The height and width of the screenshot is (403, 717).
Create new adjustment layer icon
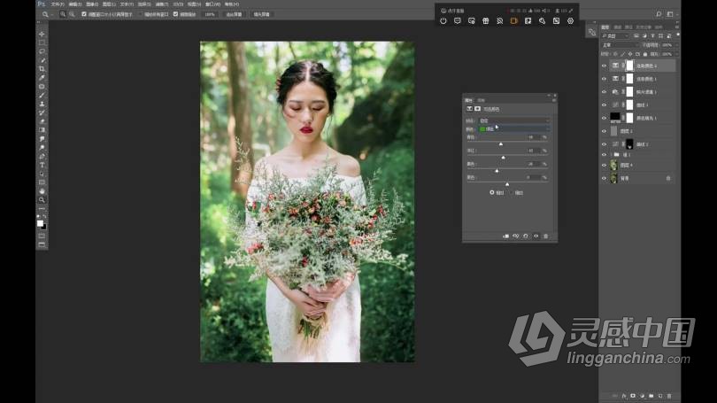coord(642,396)
